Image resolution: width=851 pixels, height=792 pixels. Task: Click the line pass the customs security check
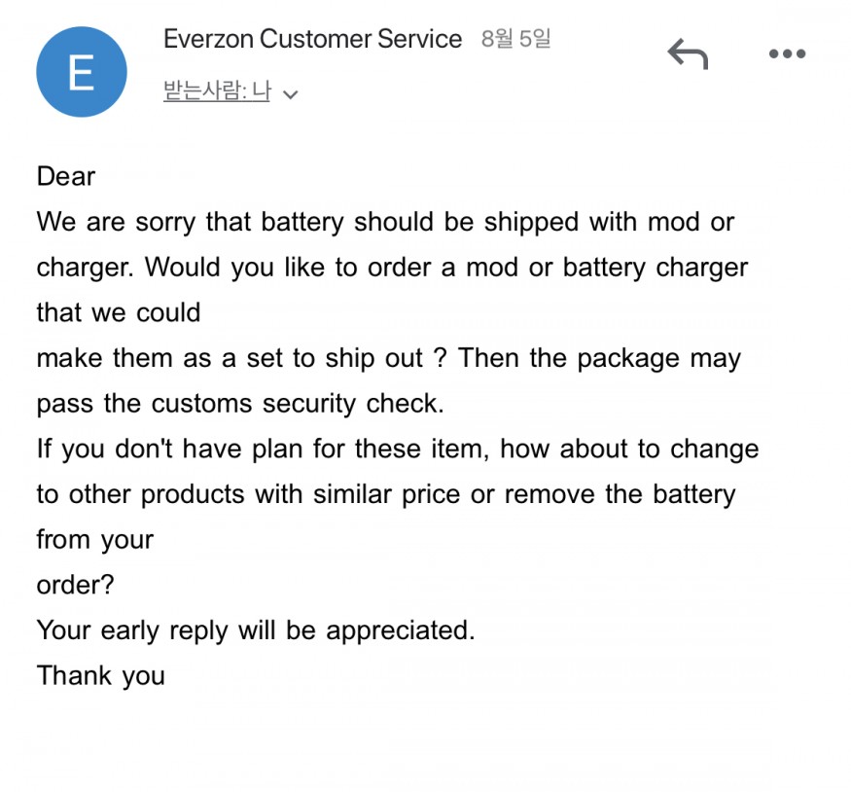[x=240, y=403]
